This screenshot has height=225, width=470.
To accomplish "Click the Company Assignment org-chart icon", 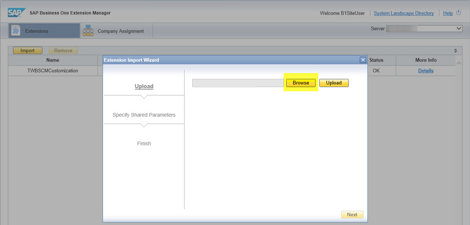I will (88, 31).
